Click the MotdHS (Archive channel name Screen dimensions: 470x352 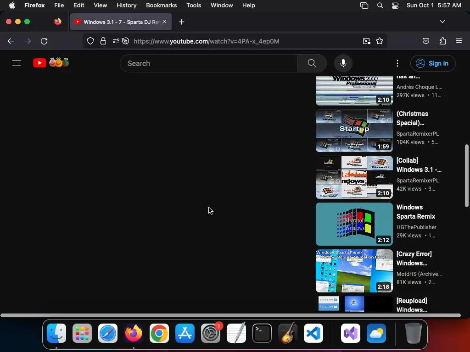point(419,274)
